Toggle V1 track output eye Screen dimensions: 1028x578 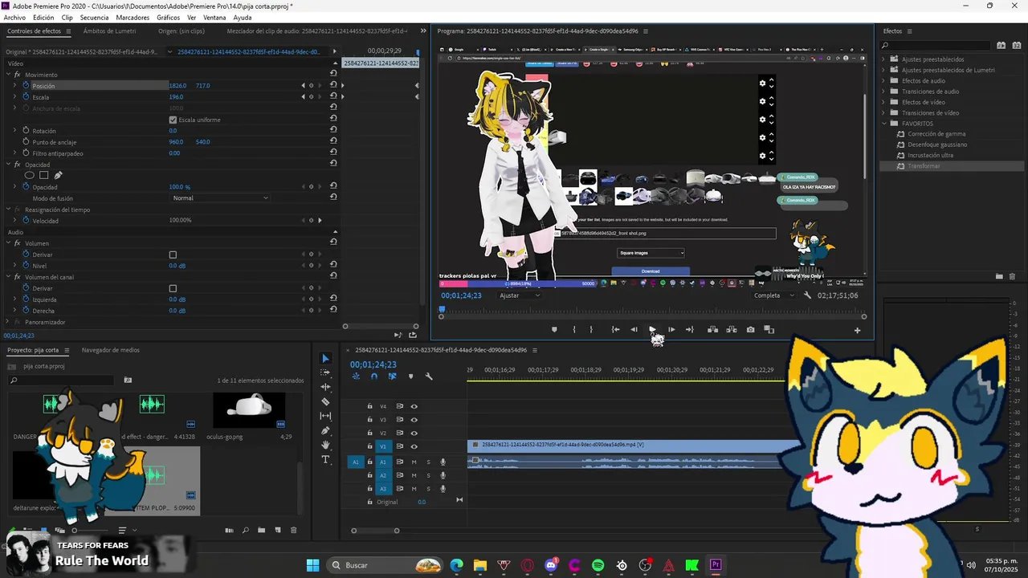tap(414, 446)
